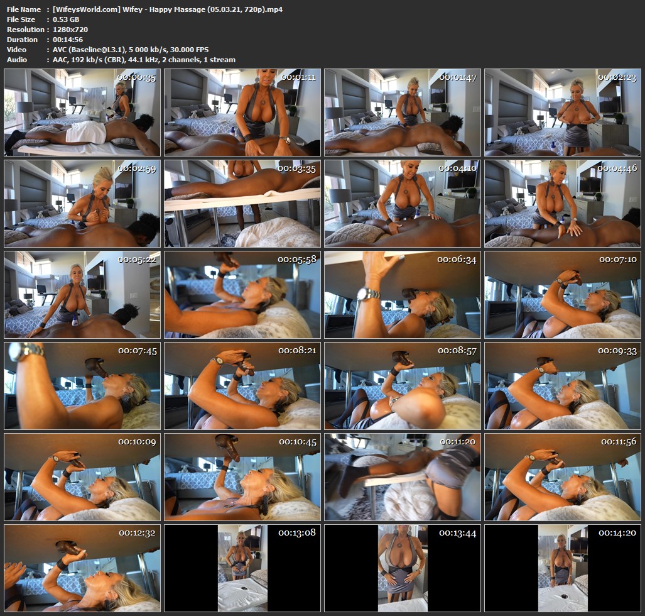Select the frame stamped 00:08:21

coord(242,386)
